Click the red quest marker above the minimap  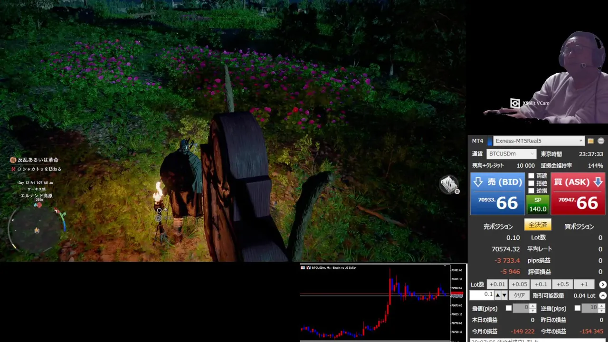38,205
